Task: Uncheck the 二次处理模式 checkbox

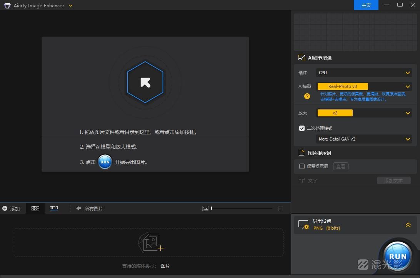Action: click(302, 128)
